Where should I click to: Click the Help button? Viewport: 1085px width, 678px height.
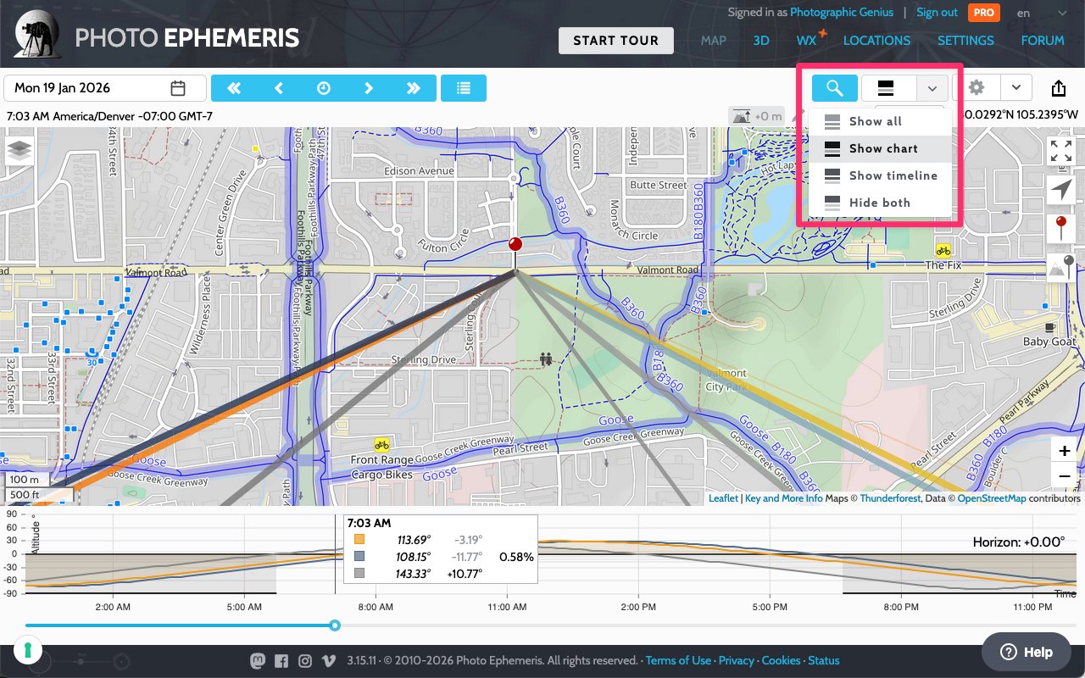click(1026, 652)
